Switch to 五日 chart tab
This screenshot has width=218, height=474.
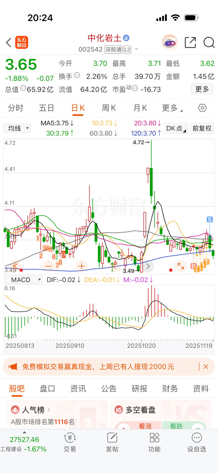47,108
